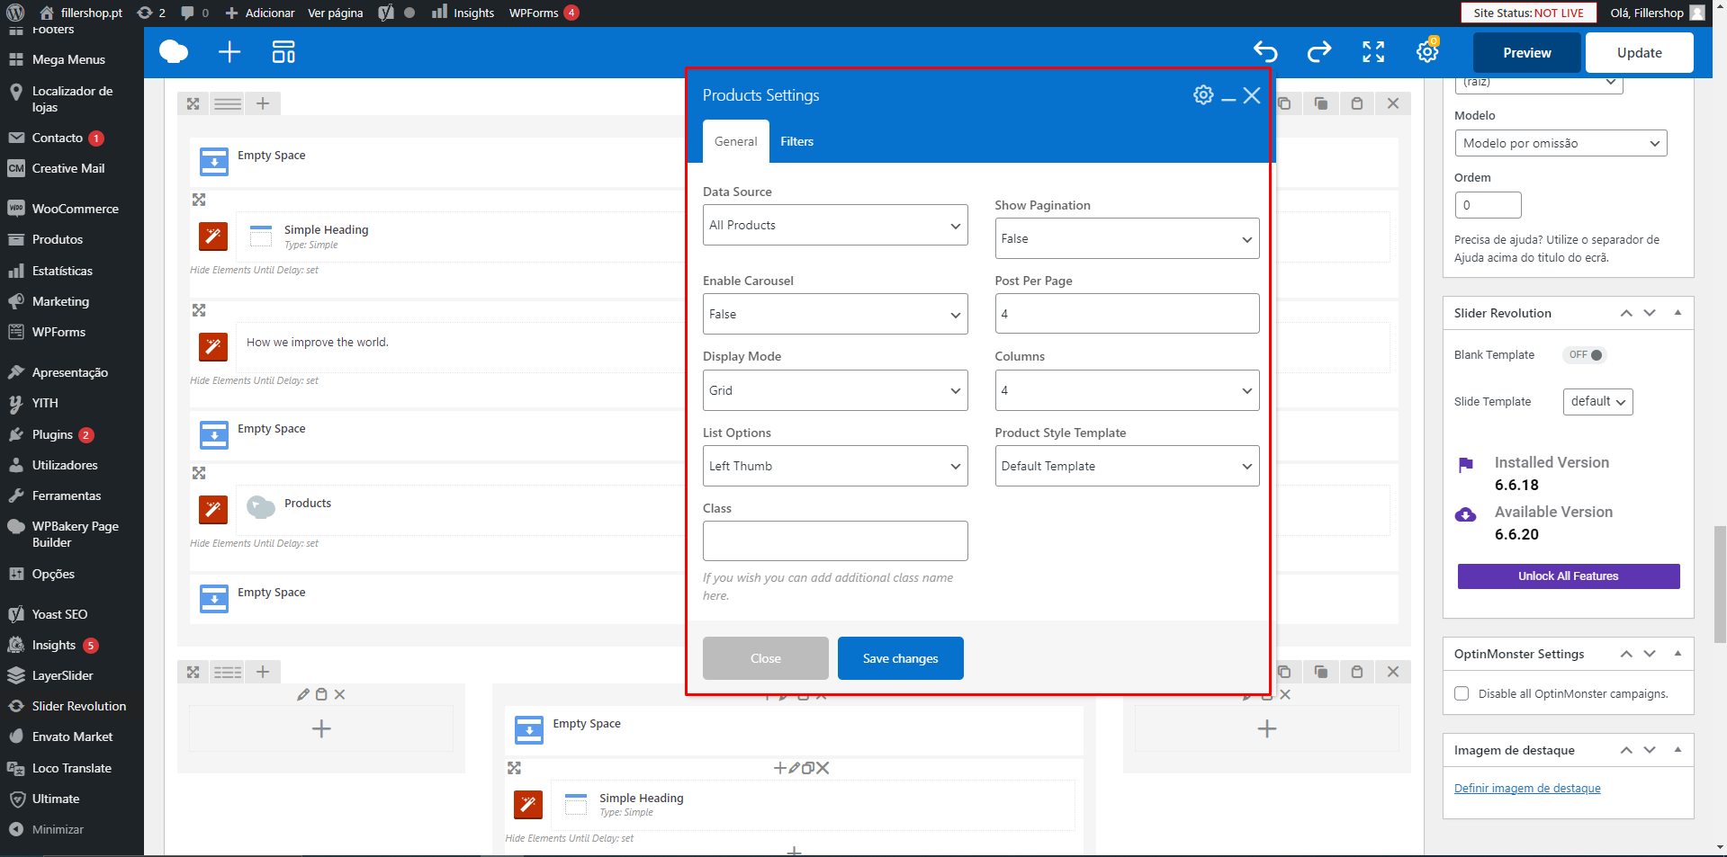The height and width of the screenshot is (857, 1727).
Task: Click the first row's column layout icon
Action: pos(228,104)
